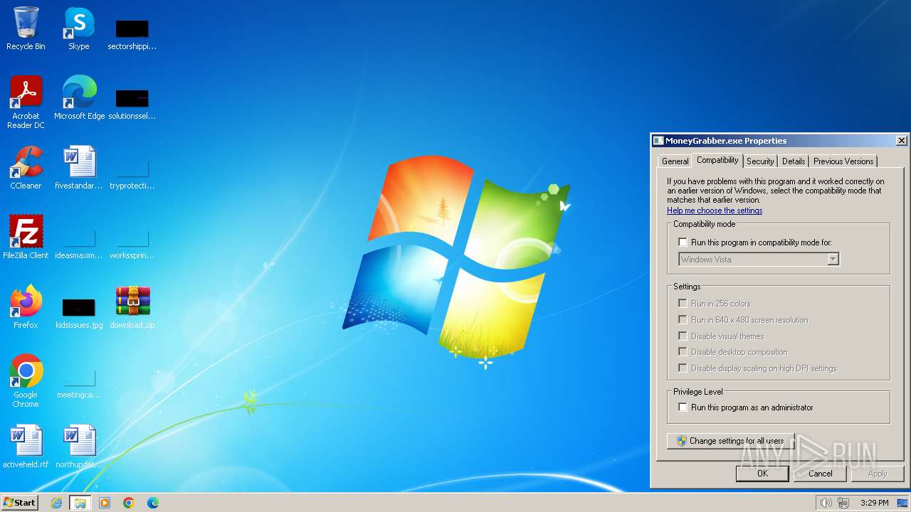911x512 pixels.
Task: Click Cancel in Properties dialog
Action: [820, 474]
